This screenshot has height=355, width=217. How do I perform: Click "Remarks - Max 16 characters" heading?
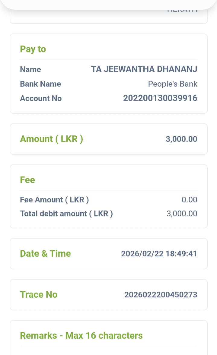pos(81,336)
